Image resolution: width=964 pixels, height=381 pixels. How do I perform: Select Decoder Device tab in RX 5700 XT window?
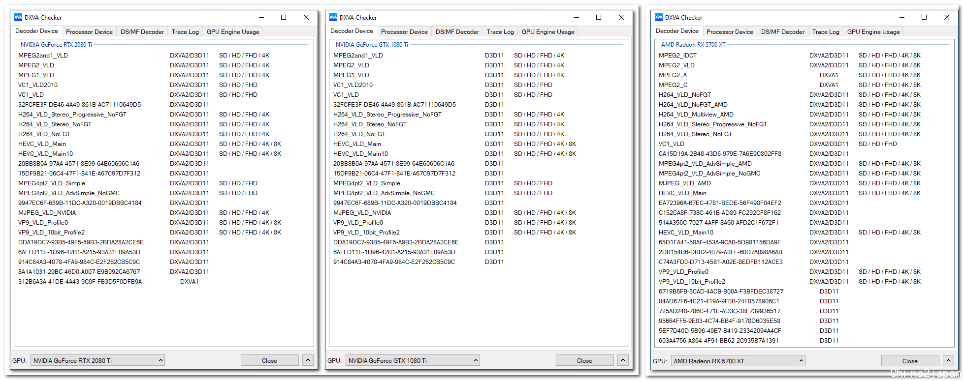tap(677, 31)
